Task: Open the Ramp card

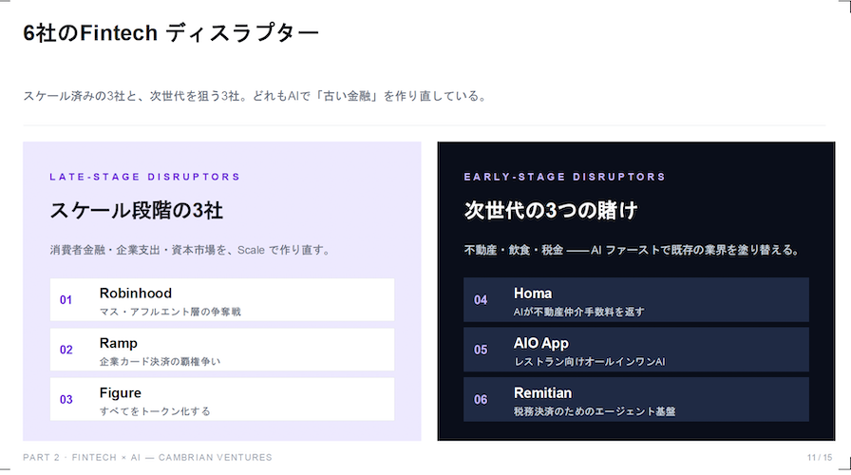Action: (222, 350)
